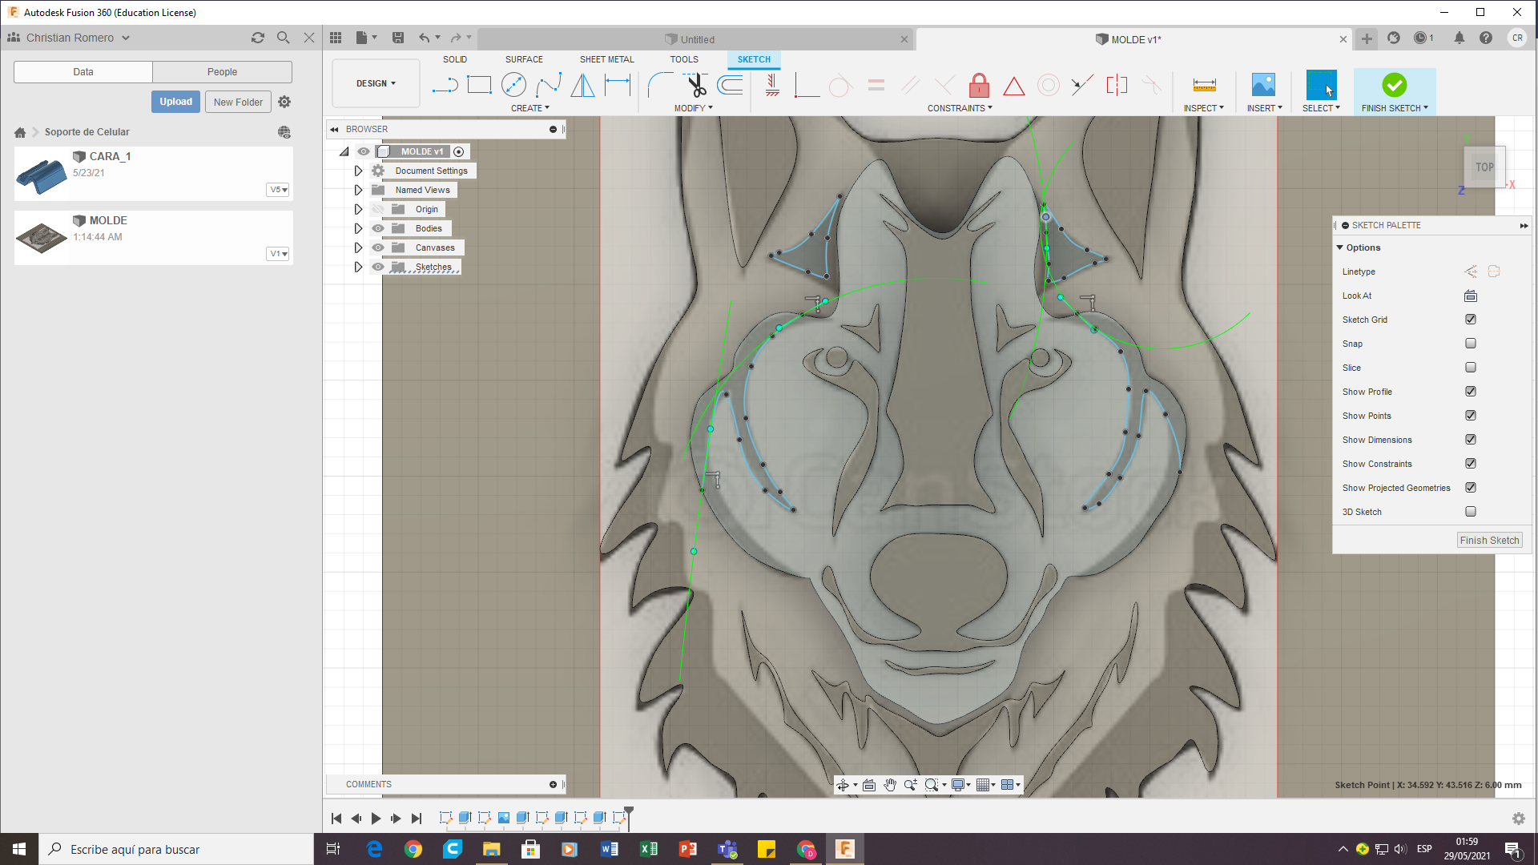Enable the 3D Sketch checkbox
The width and height of the screenshot is (1538, 865).
tap(1471, 511)
